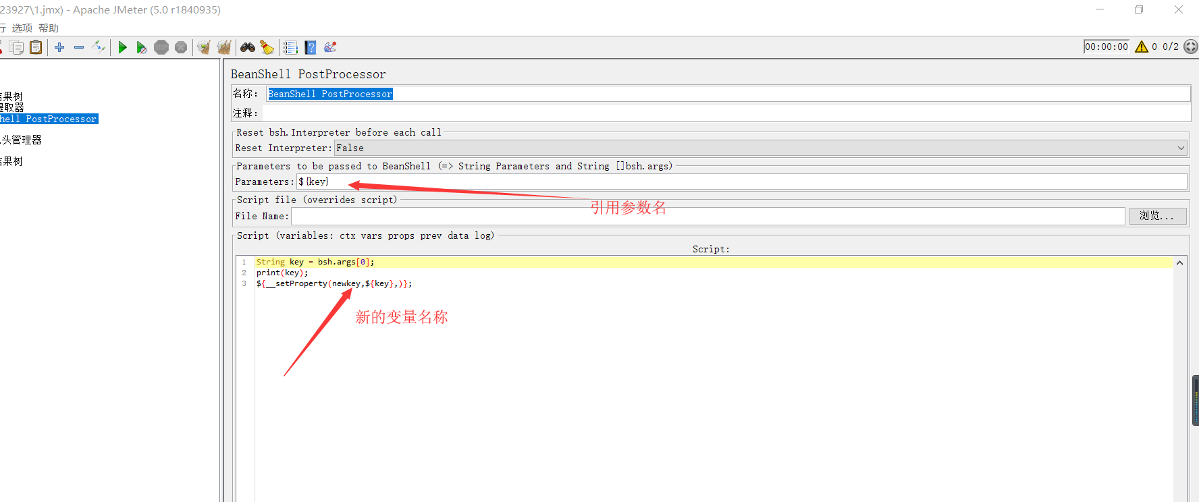Restore the window using maximize button
The image size is (1199, 502).
[1139, 9]
